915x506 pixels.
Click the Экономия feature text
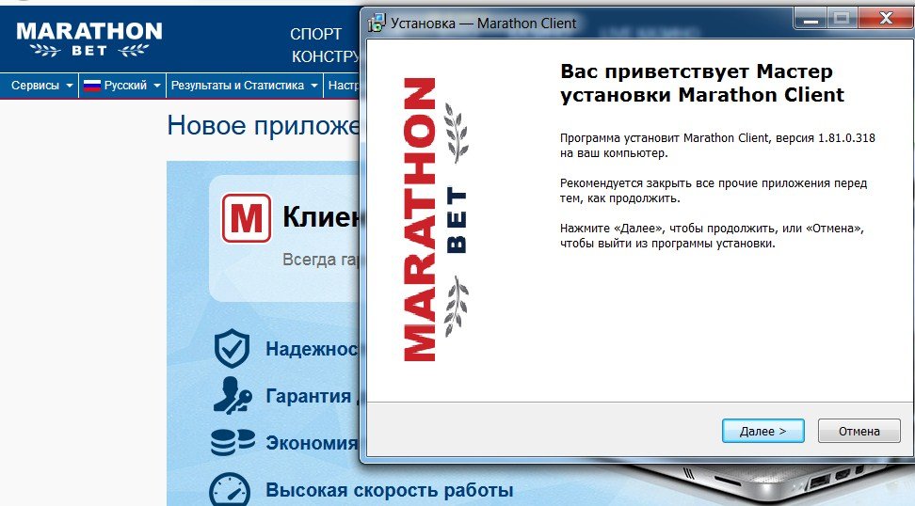pyautogui.click(x=313, y=443)
